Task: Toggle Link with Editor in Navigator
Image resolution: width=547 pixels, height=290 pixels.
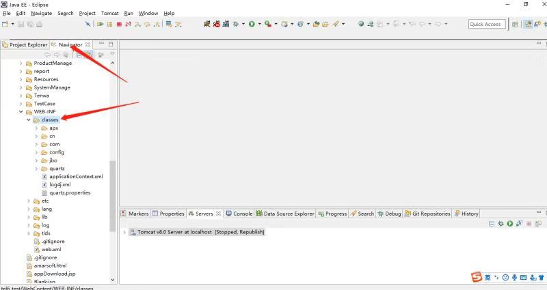Action: [x=89, y=55]
